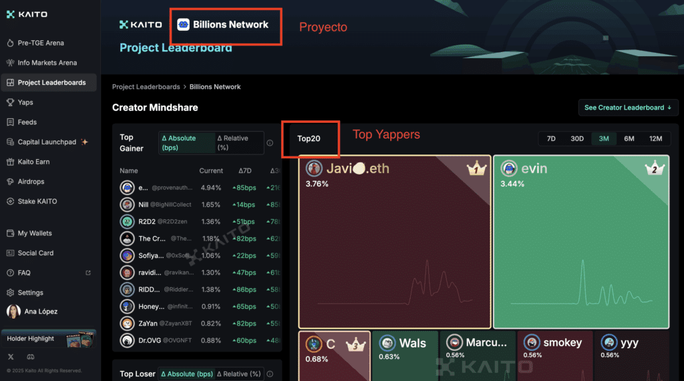Image resolution: width=684 pixels, height=381 pixels.
Task: Click Top Loser info circle icon
Action: pos(270,374)
